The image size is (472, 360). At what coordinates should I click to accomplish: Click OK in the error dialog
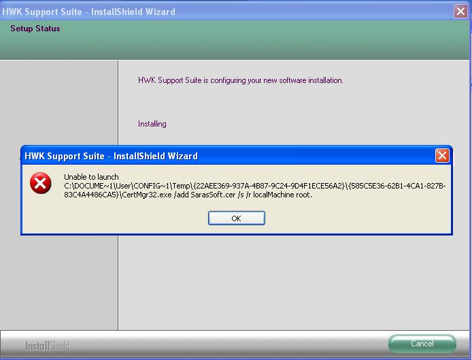(x=236, y=218)
